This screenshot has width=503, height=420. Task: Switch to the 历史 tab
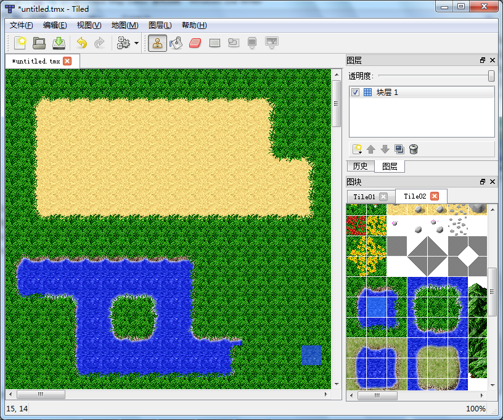pos(360,166)
